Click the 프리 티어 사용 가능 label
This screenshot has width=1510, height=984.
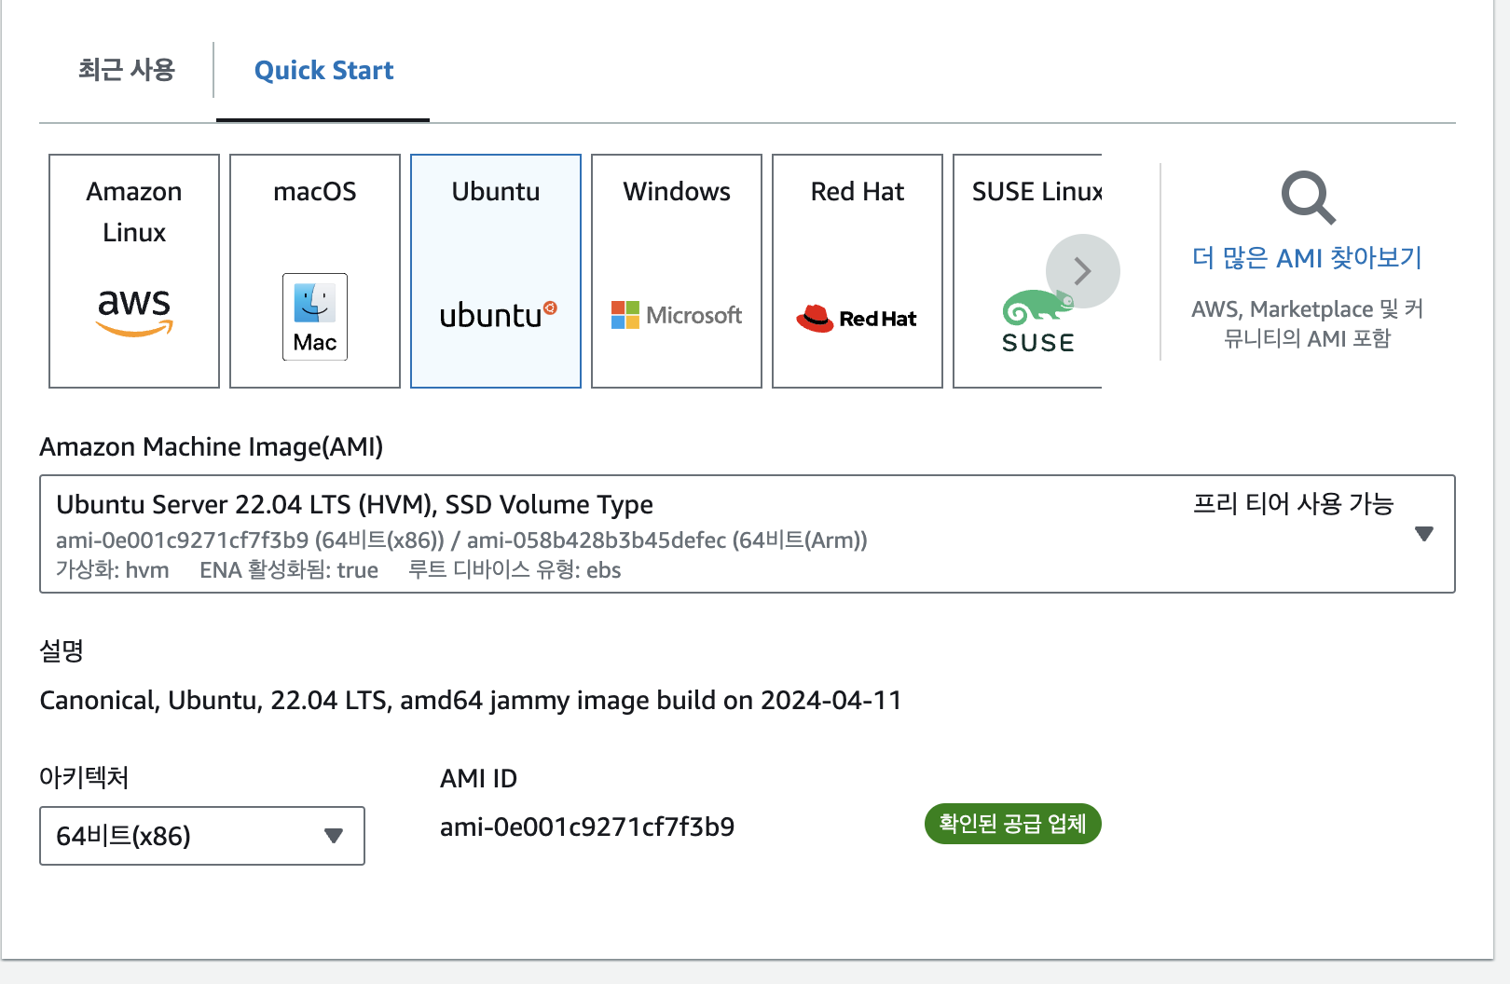pyautogui.click(x=1293, y=504)
